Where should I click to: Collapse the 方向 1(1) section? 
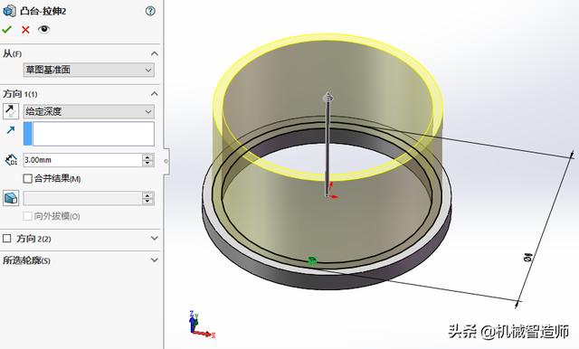[x=155, y=94]
